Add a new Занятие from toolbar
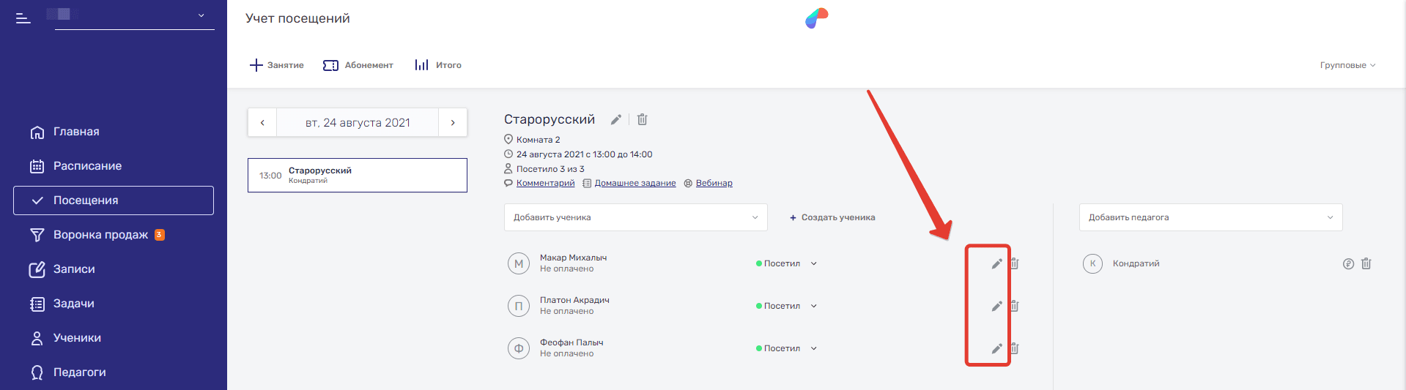The image size is (1406, 390). pos(277,65)
